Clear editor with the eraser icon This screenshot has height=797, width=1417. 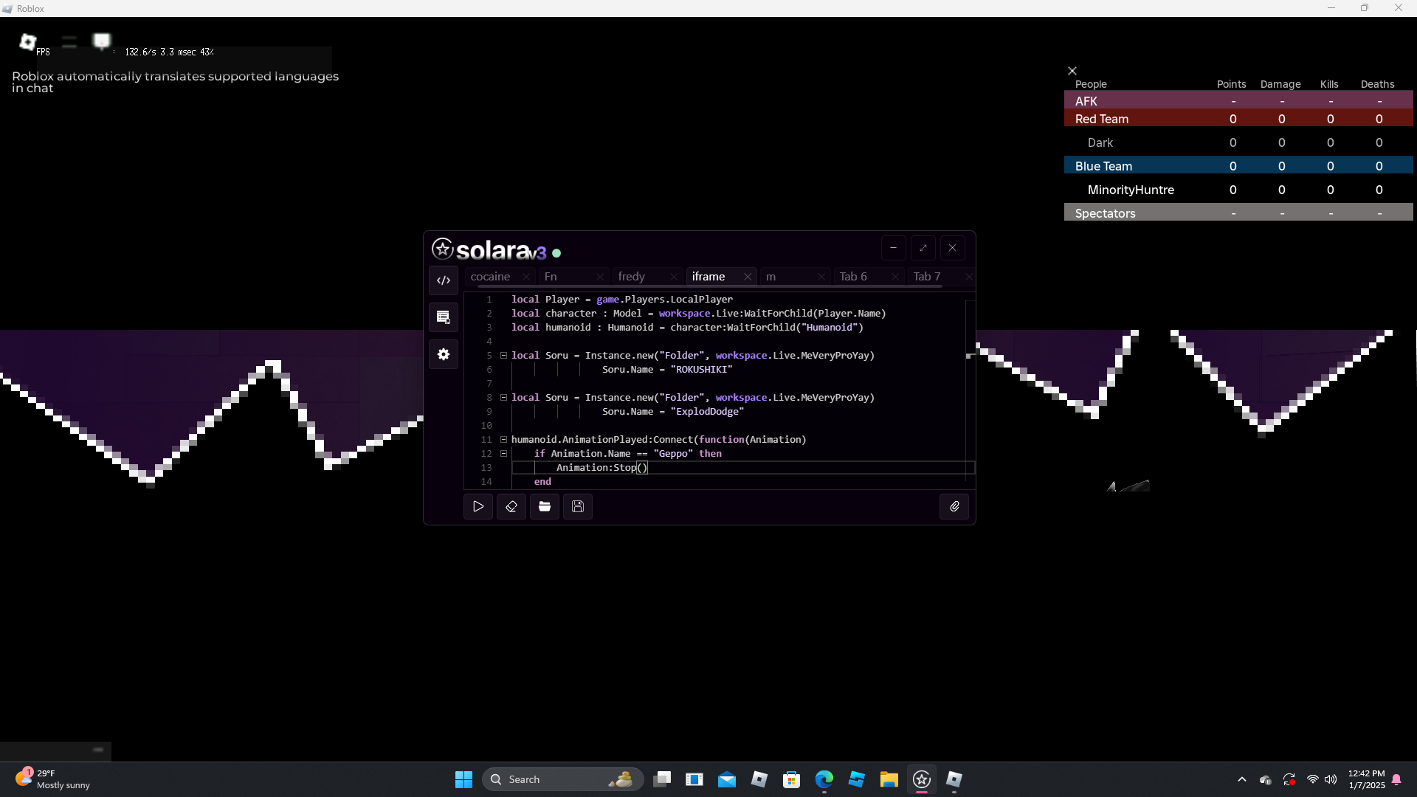click(x=511, y=506)
